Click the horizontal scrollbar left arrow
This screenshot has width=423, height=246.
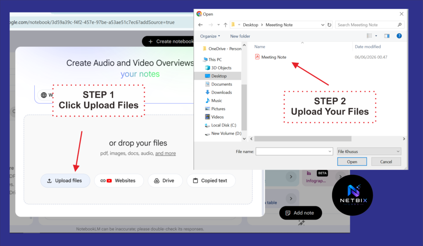[252, 139]
